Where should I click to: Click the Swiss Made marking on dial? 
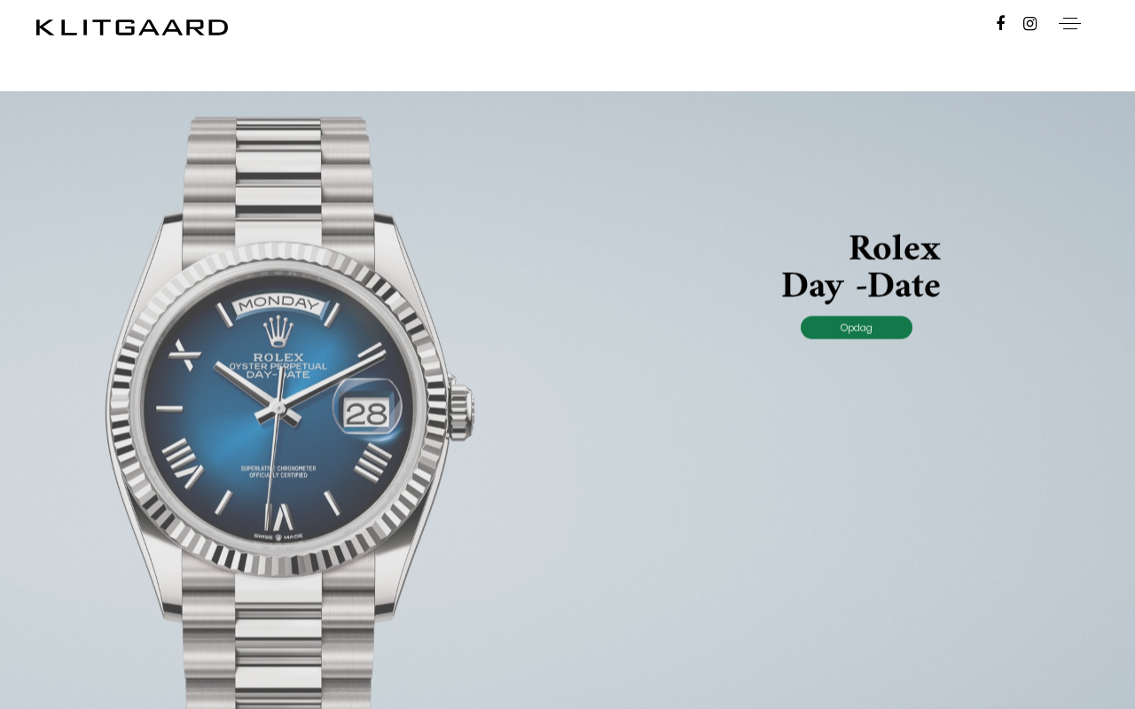coord(278,536)
